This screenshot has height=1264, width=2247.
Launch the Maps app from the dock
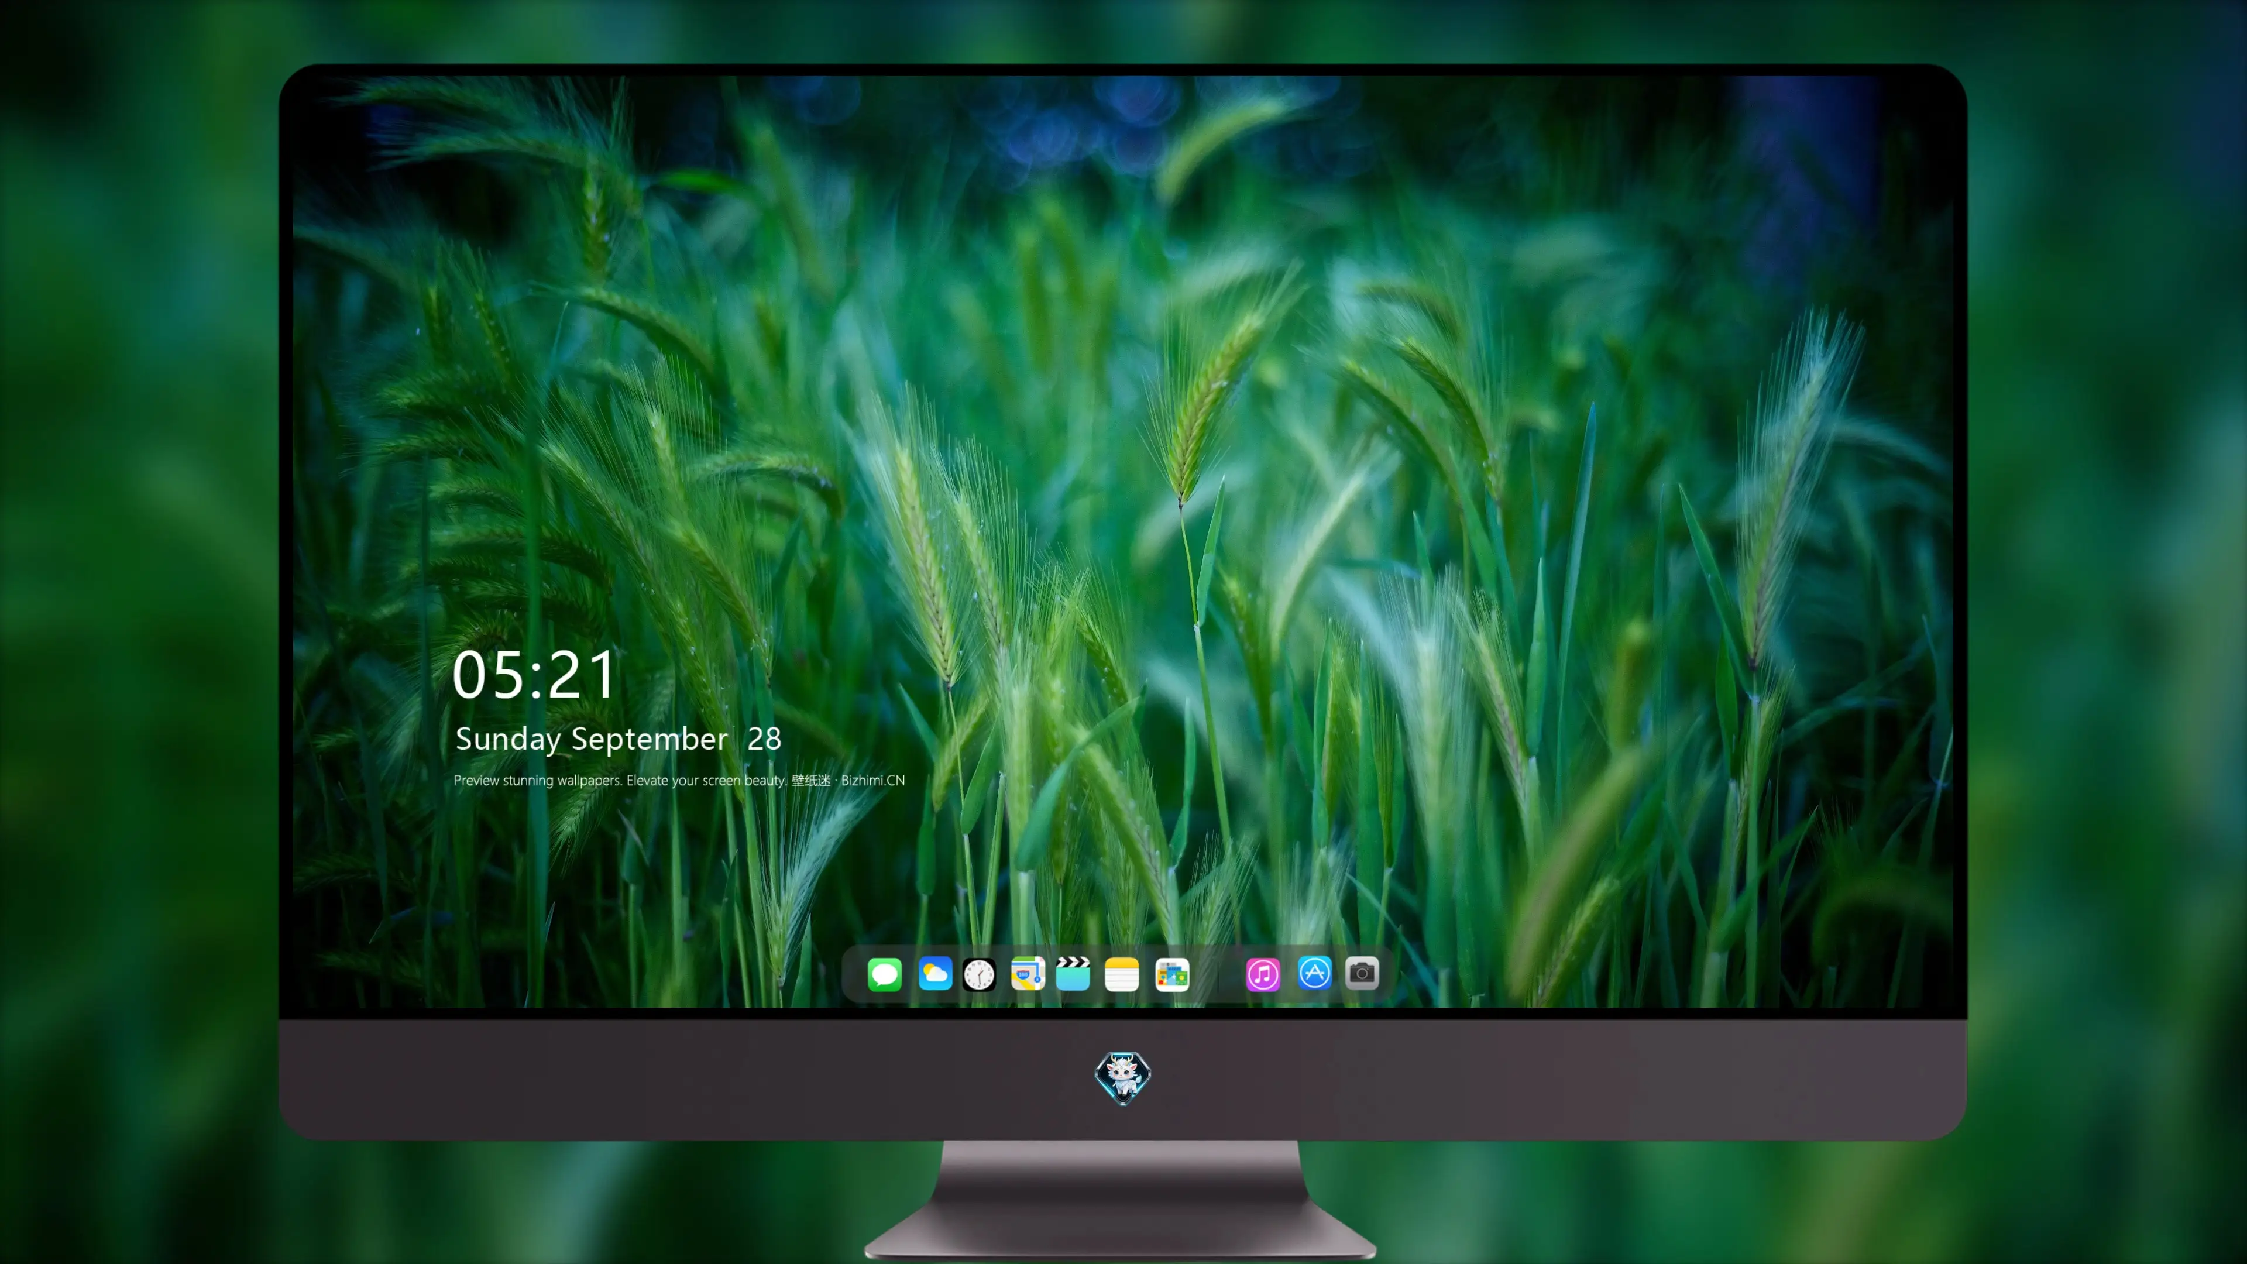(1028, 974)
